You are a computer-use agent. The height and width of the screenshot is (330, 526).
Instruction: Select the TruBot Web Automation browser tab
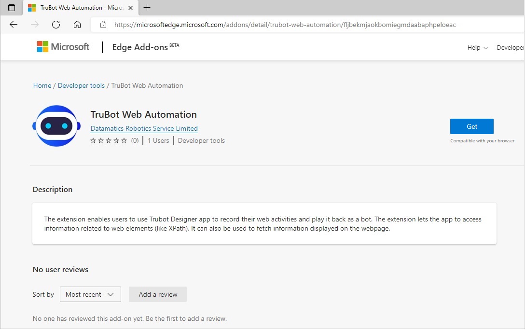click(81, 8)
